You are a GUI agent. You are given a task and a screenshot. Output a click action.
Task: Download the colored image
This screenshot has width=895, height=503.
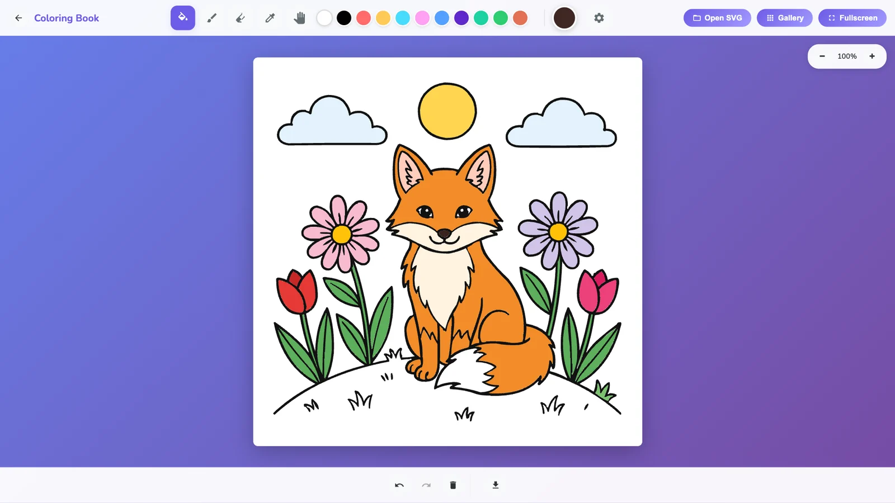coord(496,485)
